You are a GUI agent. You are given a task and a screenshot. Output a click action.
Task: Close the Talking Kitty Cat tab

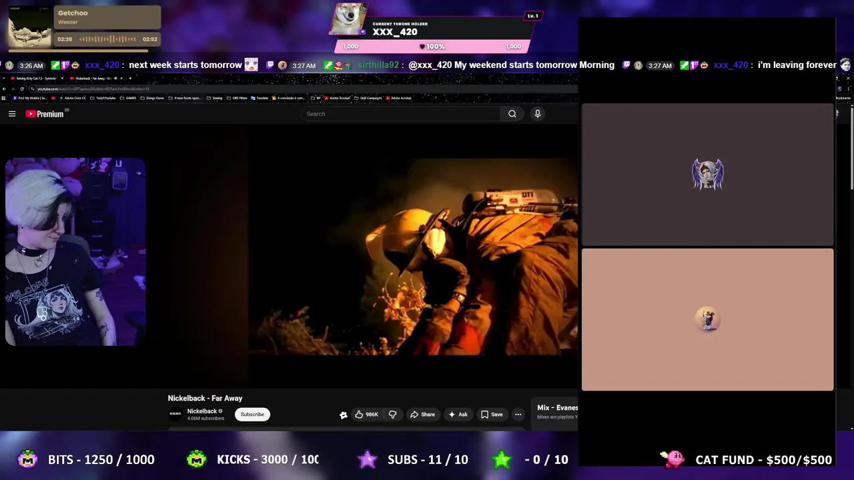[62, 79]
